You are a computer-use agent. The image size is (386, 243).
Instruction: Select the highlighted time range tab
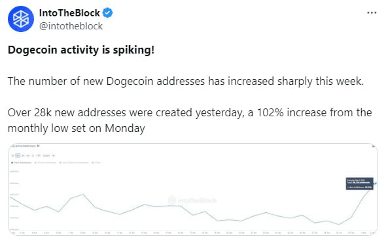[18, 155]
